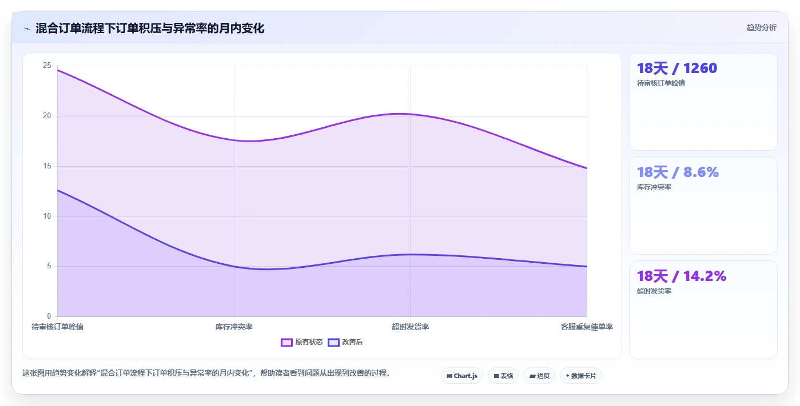Viewport: 800px width, 406px height.
Task: Open the 18天 / 8.6% data card
Action: pos(703,206)
